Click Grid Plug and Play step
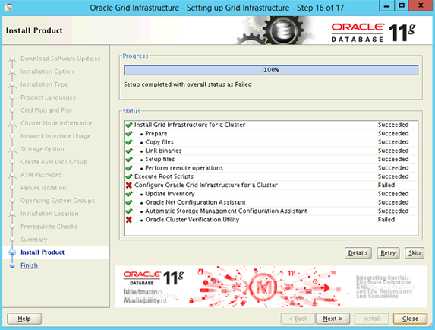This screenshot has width=435, height=330. (x=46, y=110)
